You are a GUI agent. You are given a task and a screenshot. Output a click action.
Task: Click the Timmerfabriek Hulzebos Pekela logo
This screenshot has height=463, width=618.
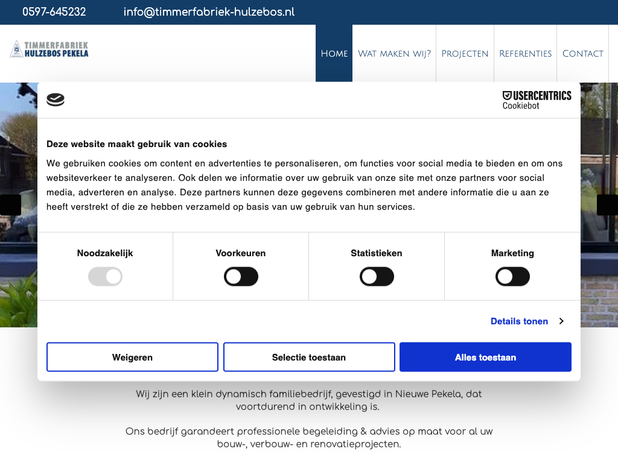click(x=49, y=49)
